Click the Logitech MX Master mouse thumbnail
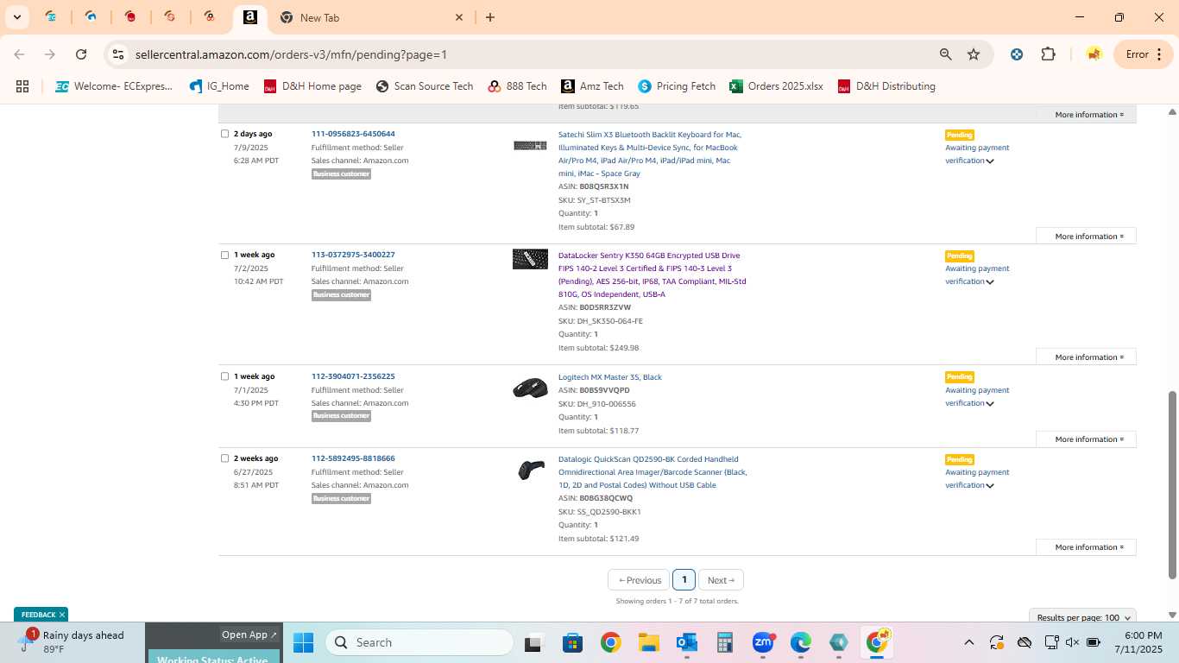1179x663 pixels. point(530,388)
